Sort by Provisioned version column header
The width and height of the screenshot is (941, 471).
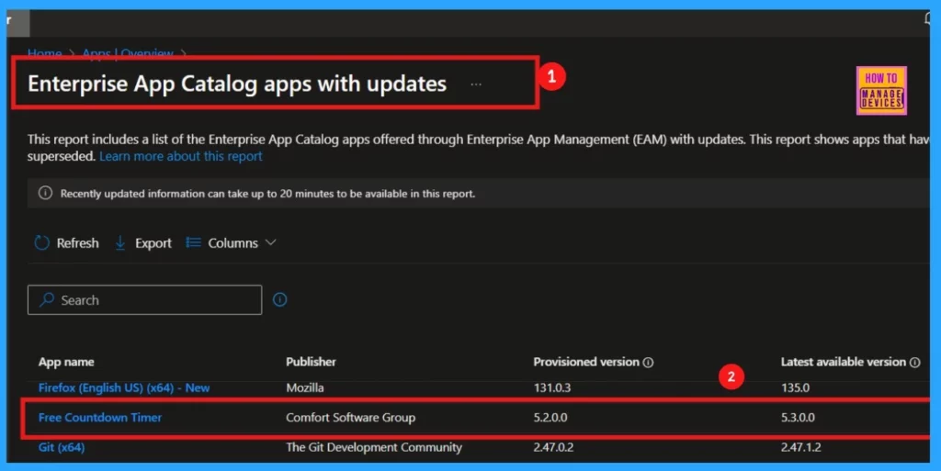coord(586,362)
